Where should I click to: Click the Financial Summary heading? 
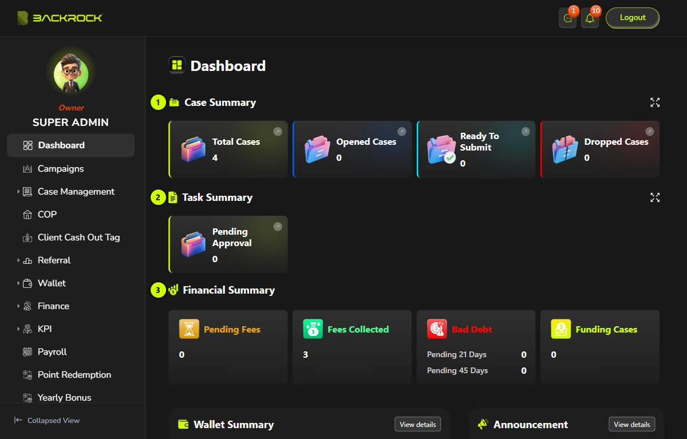[x=228, y=290]
